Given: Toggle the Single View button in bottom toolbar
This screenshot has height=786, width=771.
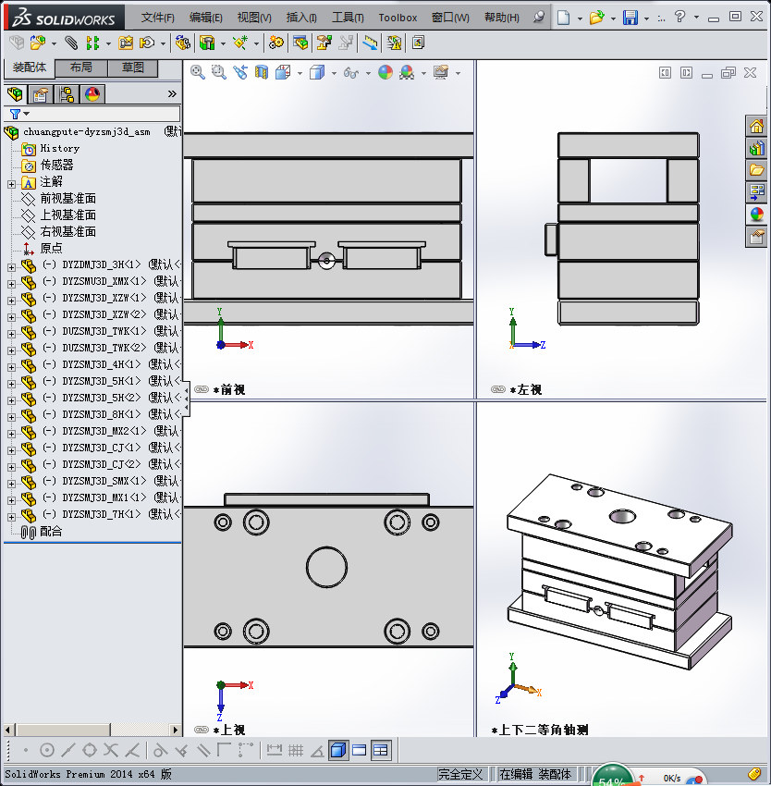Looking at the screenshot, I should (x=360, y=751).
